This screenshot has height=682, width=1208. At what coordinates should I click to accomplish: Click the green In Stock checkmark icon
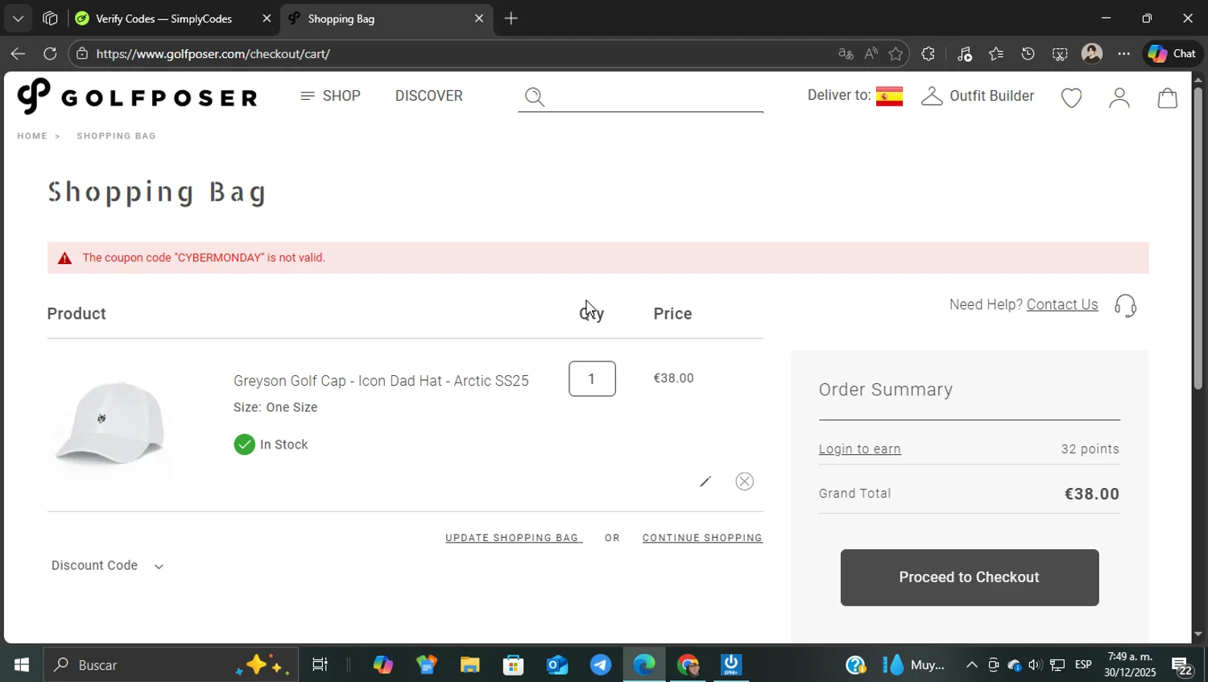point(244,444)
